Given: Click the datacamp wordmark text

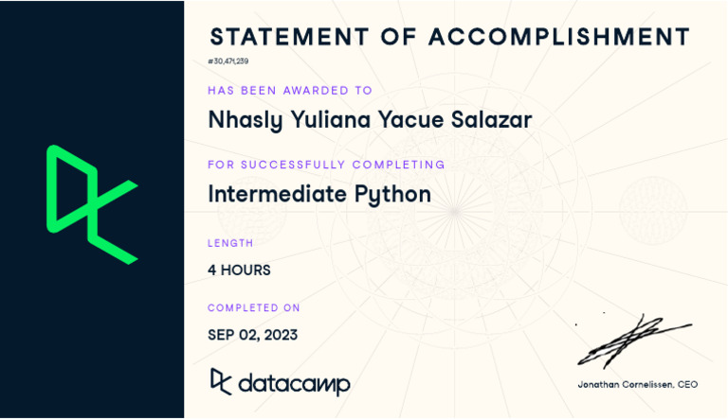Looking at the screenshot, I should 294,384.
